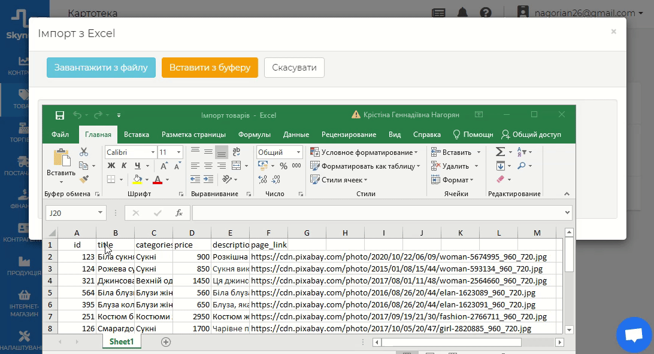
Task: Open the cells Формат dropdown
Action: click(x=453, y=180)
